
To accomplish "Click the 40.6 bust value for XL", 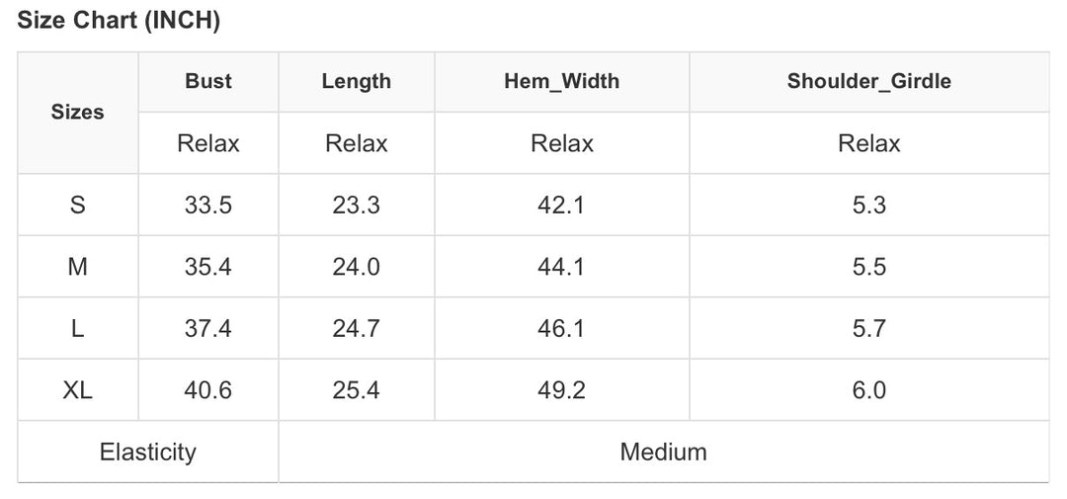I will click(x=208, y=390).
